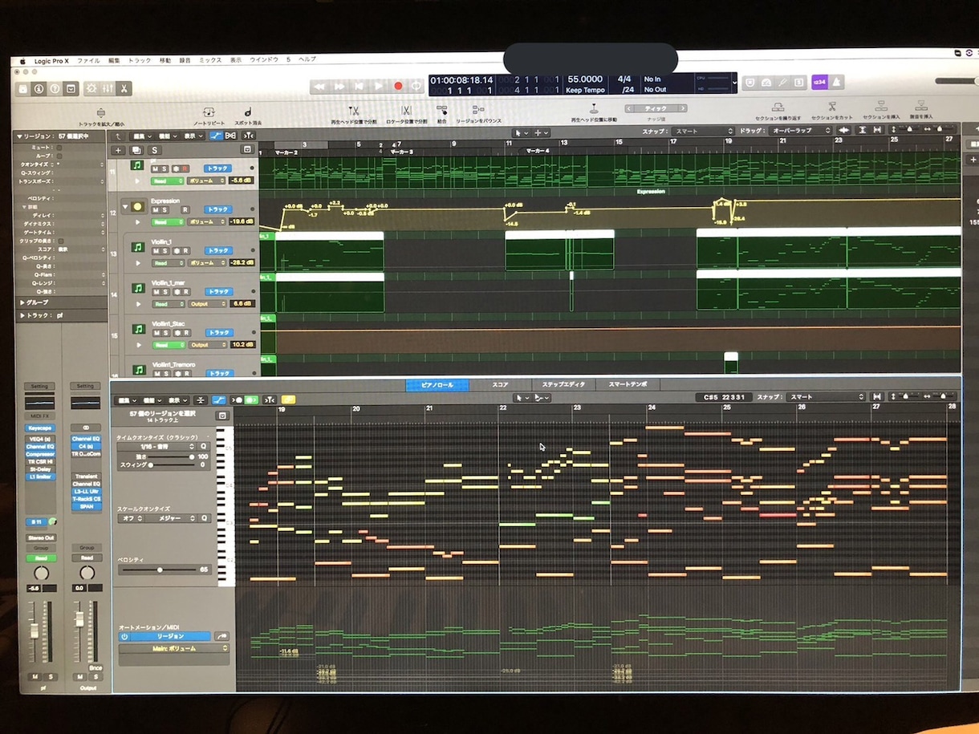Screen dimensions: 979x734
Task: Open the スナップ dropdown in tracks area
Action: (x=702, y=131)
